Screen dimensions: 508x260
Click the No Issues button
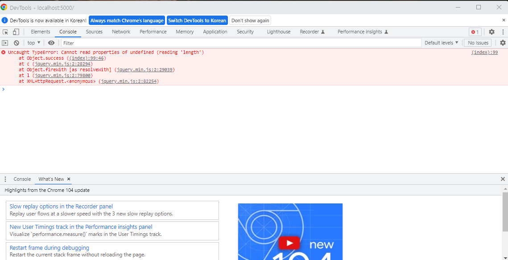pyautogui.click(x=478, y=43)
